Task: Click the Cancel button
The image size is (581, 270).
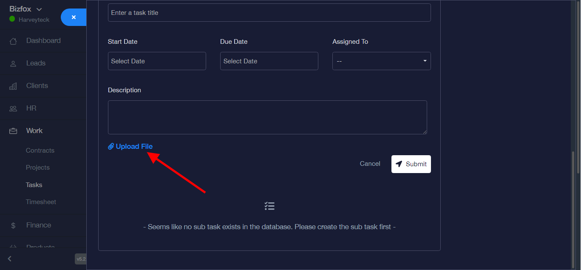Action: point(370,164)
